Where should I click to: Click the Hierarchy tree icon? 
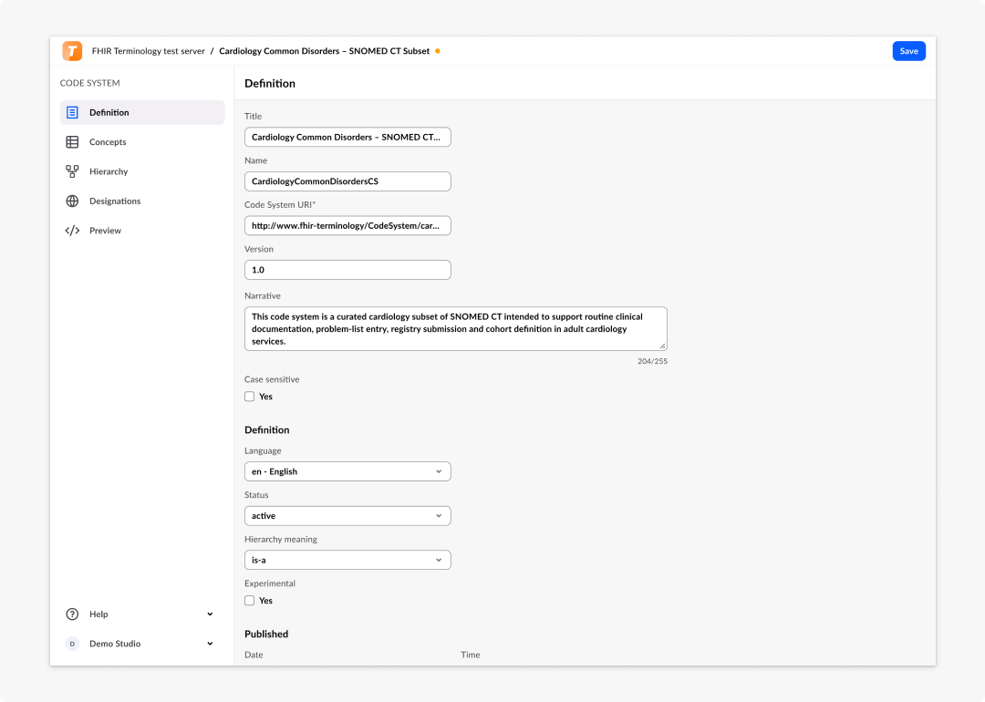pos(72,171)
